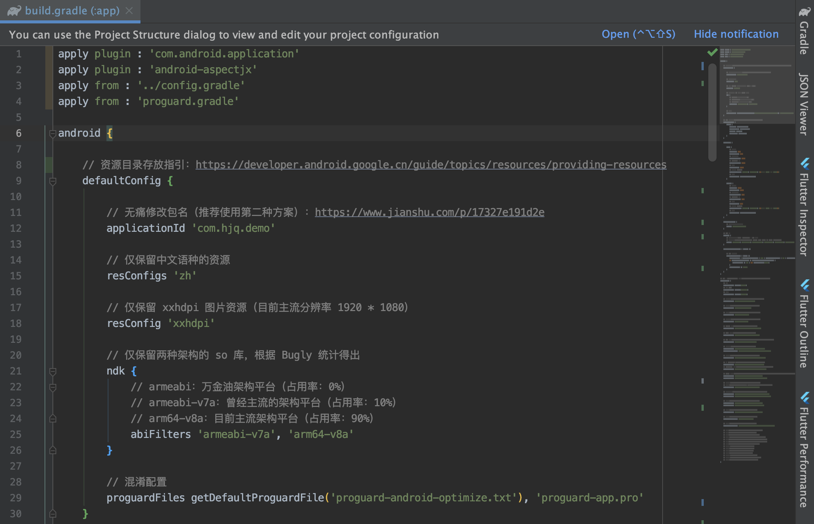Click the Gradle elephant icon in right sidebar

click(804, 12)
